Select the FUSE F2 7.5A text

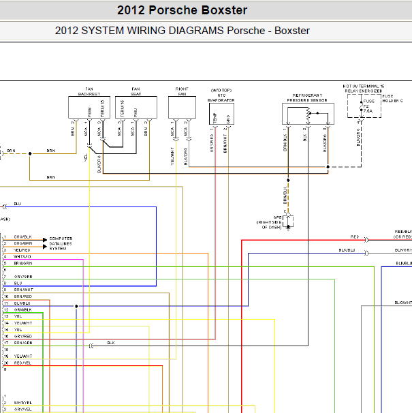pyautogui.click(x=368, y=106)
